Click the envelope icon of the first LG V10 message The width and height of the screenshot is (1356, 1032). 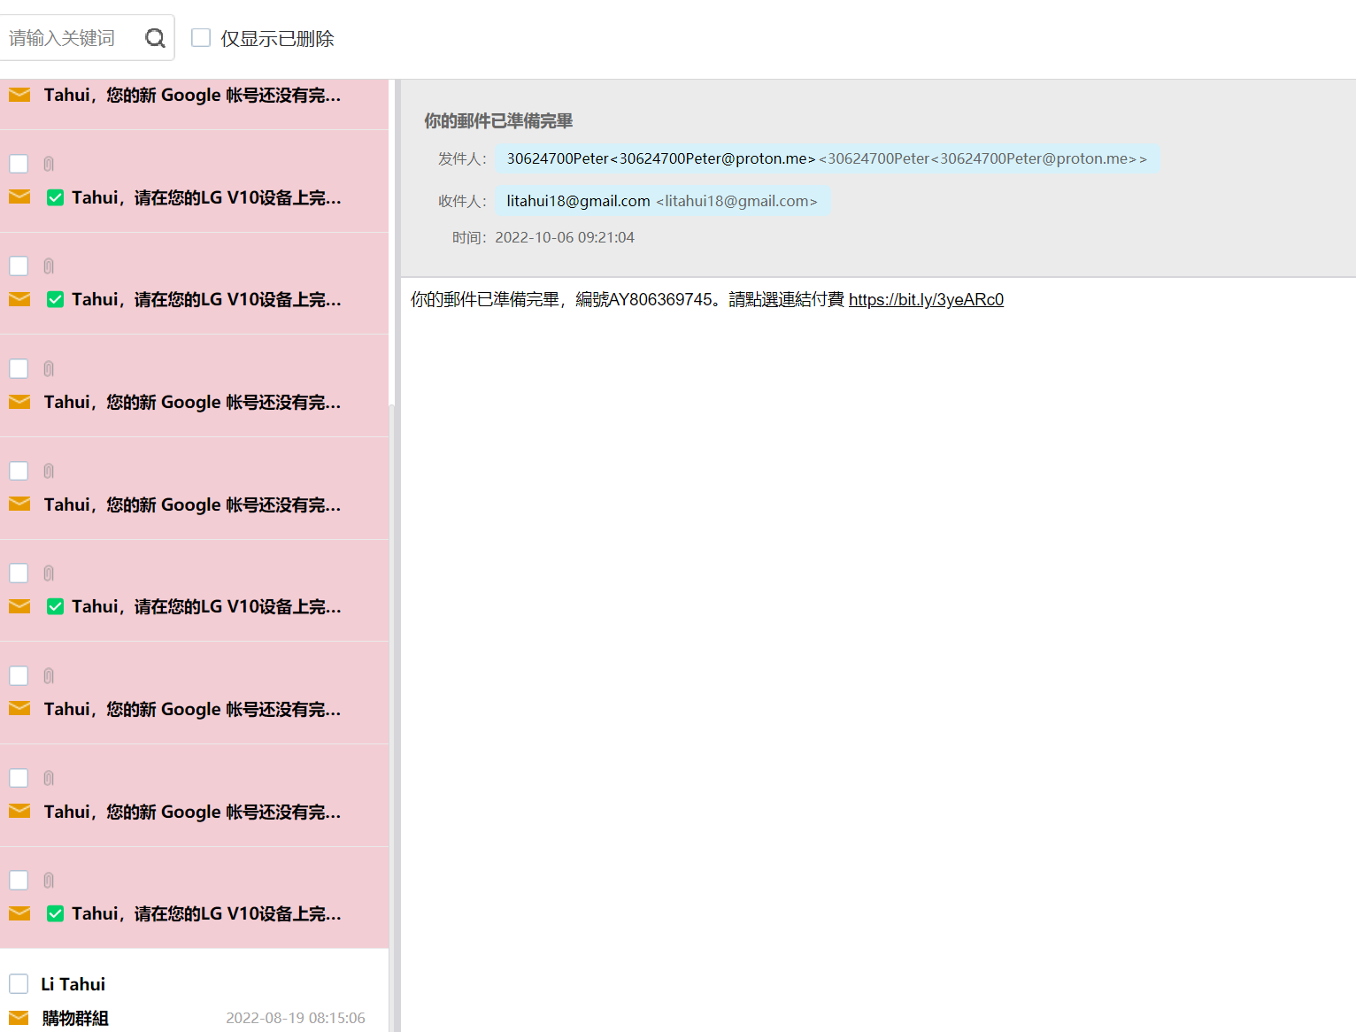(19, 196)
